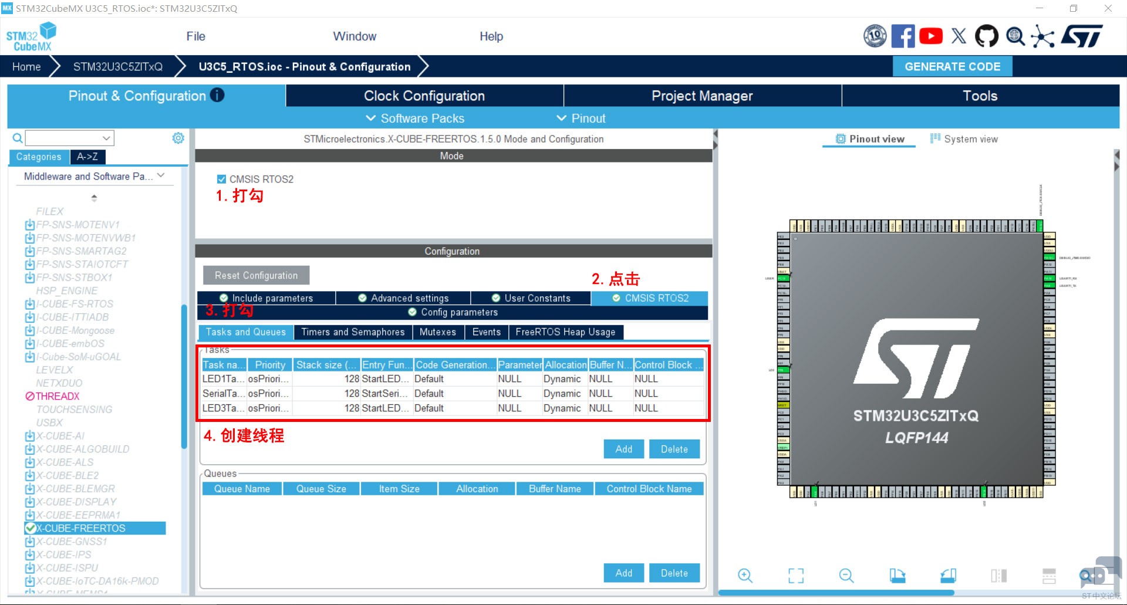Click the download icon beside X-CUBE-EEPRMA1
Screen dimensions: 1127x605
coord(30,515)
